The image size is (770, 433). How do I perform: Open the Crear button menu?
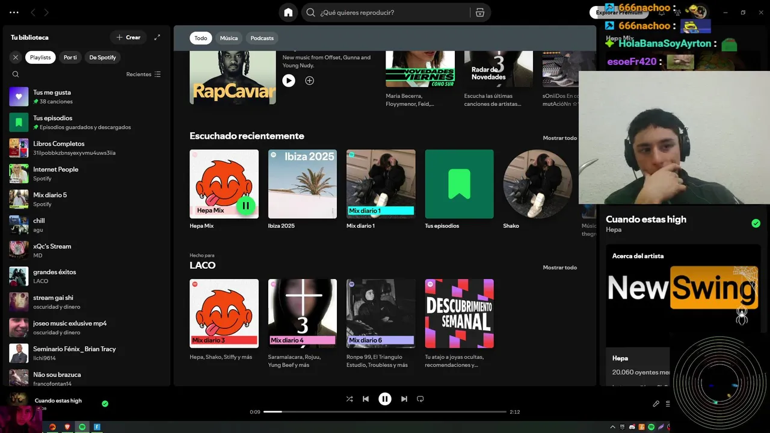(x=128, y=37)
